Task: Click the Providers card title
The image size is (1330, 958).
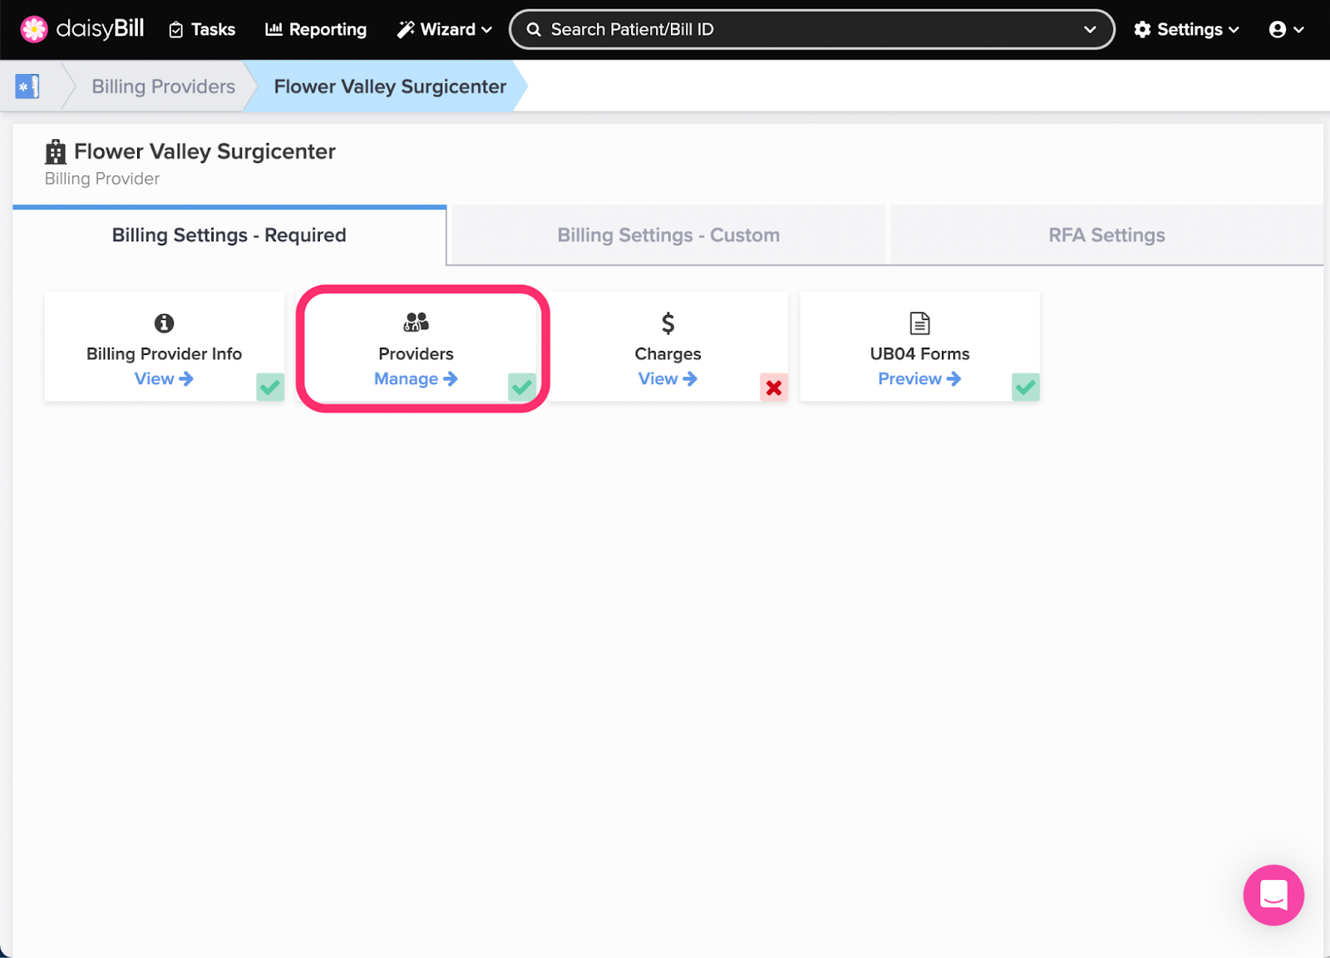Action: coord(416,353)
